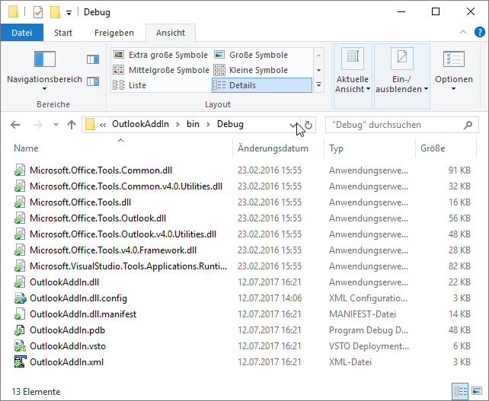
Task: Click the Properties checkmark quick access icon
Action: pos(38,12)
